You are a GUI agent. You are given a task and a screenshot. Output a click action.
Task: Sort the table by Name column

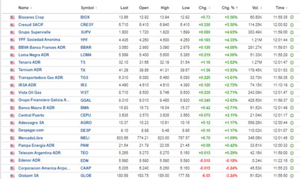pos(25,8)
